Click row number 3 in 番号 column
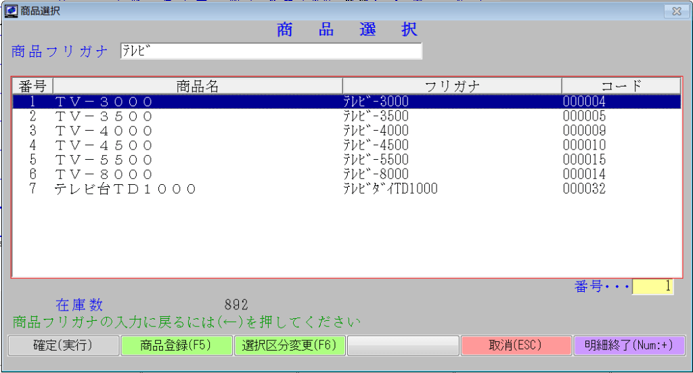 click(33, 131)
